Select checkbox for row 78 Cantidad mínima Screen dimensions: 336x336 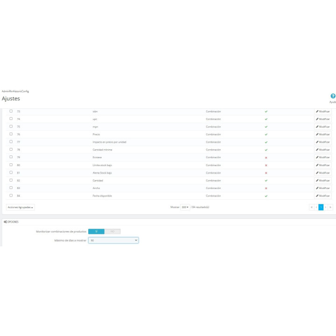tap(11, 149)
